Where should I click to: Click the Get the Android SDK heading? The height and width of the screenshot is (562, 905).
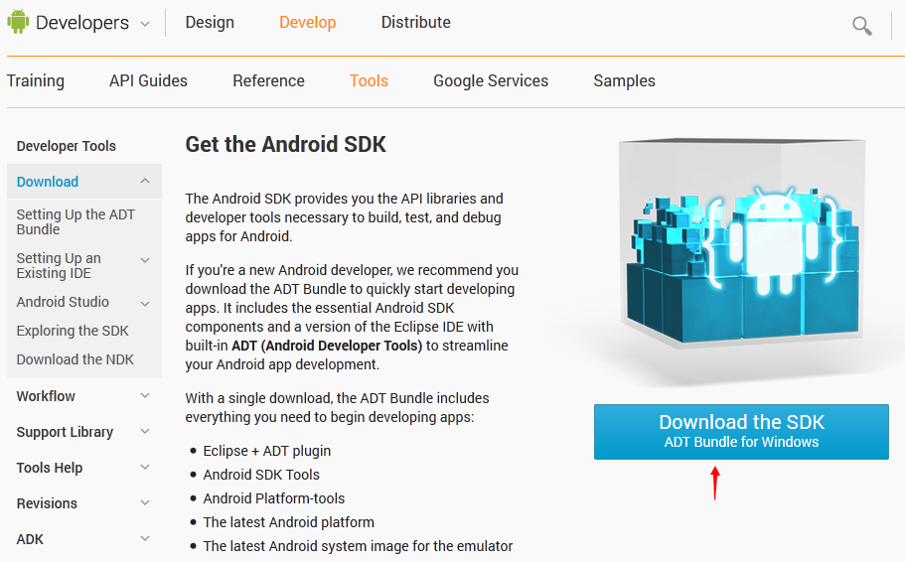point(286,144)
